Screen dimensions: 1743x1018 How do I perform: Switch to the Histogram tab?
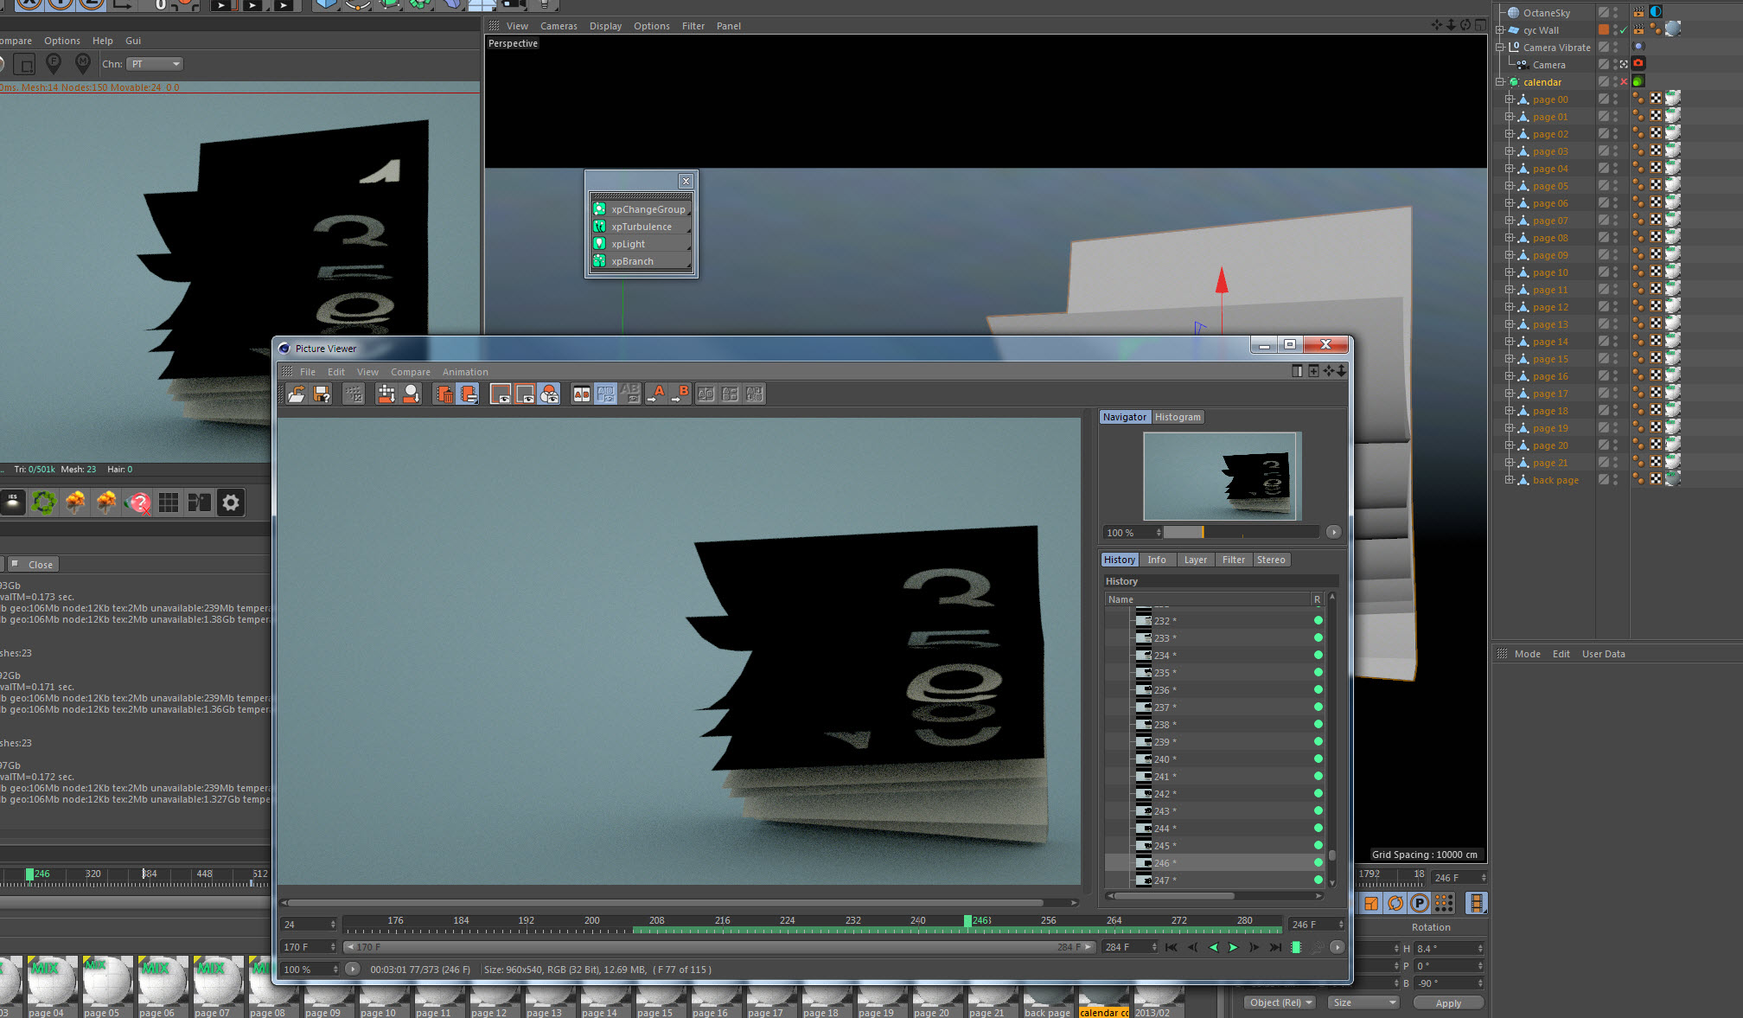point(1178,417)
